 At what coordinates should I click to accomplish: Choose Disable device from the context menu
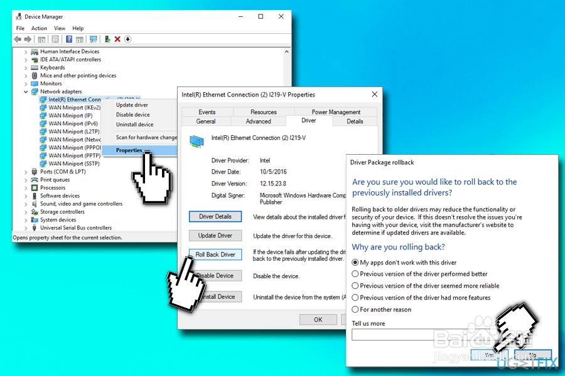(132, 115)
